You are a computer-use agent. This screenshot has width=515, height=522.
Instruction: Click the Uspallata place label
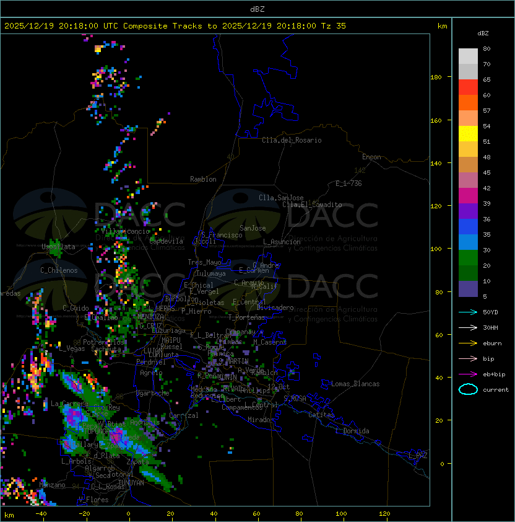[58, 247]
